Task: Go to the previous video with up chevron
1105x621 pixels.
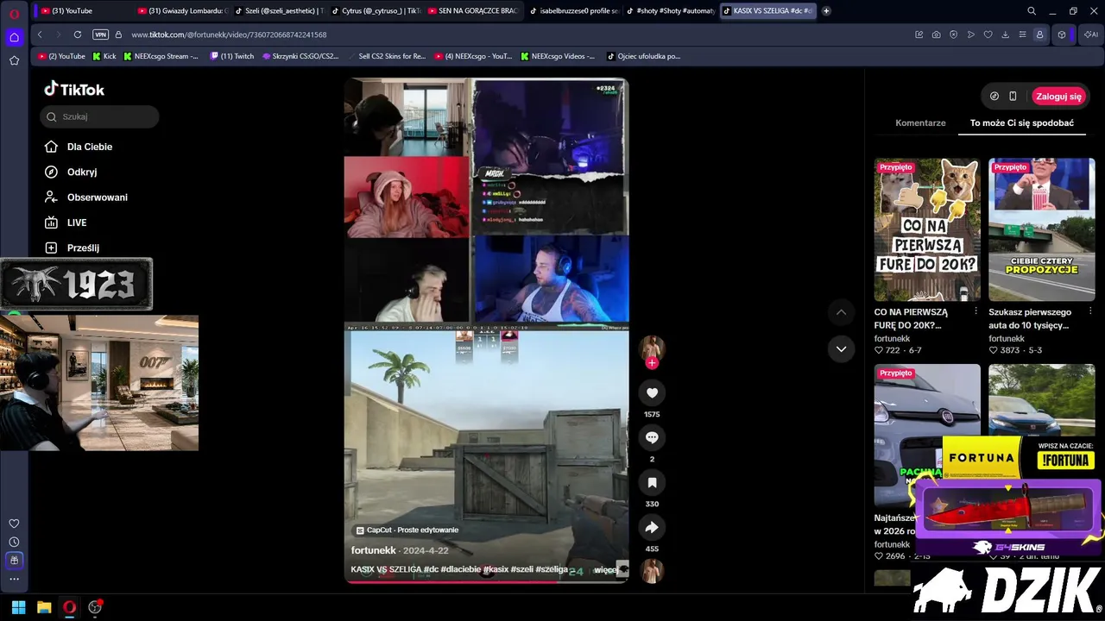Action: click(x=841, y=312)
